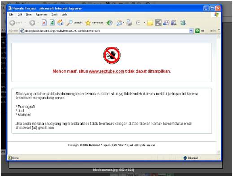This screenshot has height=177, width=233.
Task: Close the Nawala Project browser window
Action: point(218,8)
